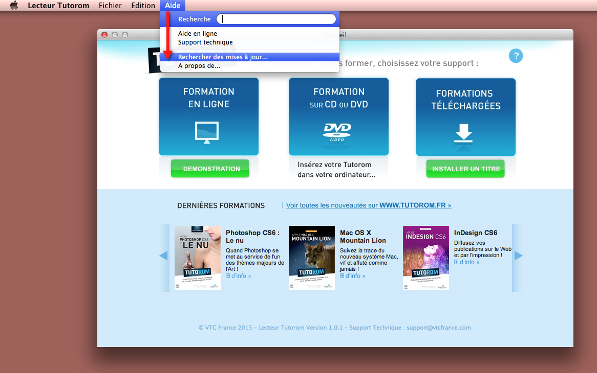Select the monitor icon under Formation en ligne
The image size is (597, 373).
click(207, 132)
